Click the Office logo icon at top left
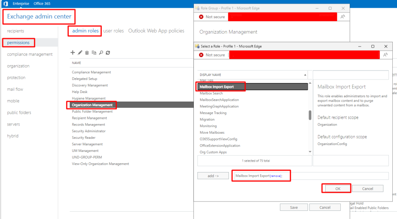397x219 pixels. (5, 4)
